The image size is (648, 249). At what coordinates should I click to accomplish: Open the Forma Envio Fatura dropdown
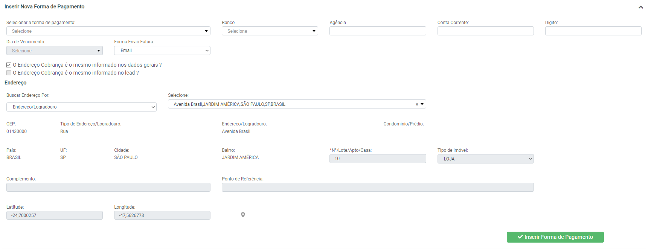162,50
